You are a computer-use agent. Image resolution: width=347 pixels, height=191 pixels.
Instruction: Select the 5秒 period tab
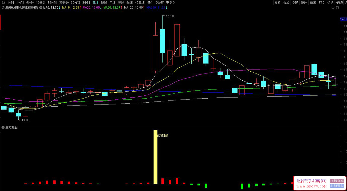149,2
